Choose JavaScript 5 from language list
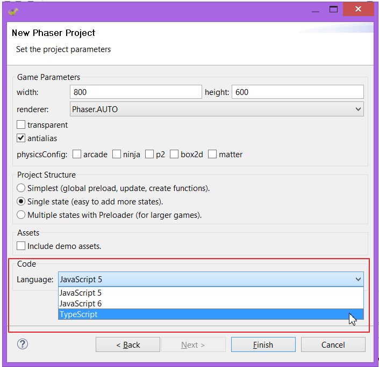This screenshot has width=379, height=367. click(211, 292)
